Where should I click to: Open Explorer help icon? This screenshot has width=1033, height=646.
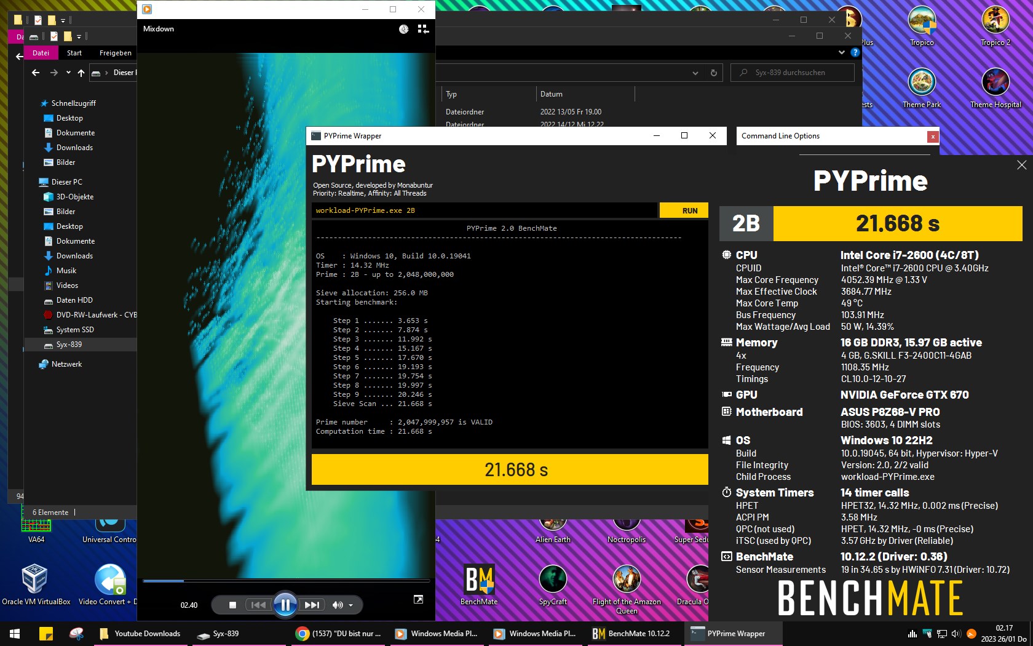[x=855, y=53]
